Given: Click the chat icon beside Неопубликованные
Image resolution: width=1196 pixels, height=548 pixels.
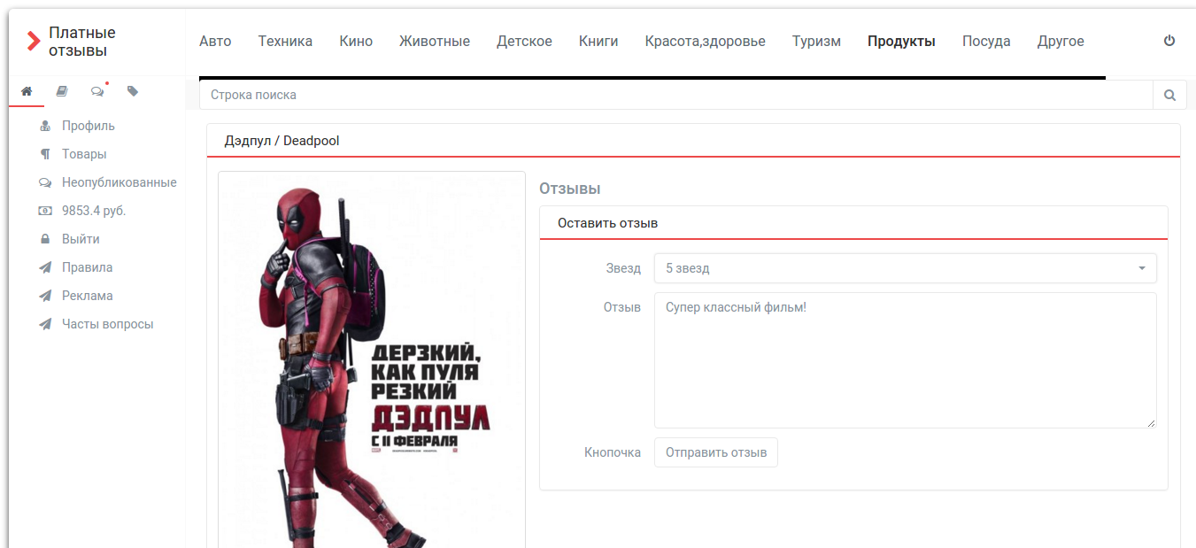Looking at the screenshot, I should [45, 182].
